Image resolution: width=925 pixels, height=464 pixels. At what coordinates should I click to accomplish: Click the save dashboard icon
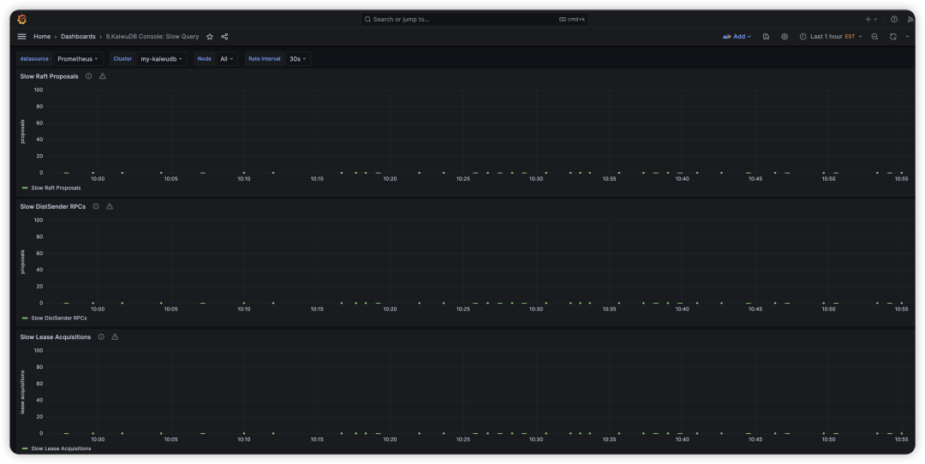[766, 37]
